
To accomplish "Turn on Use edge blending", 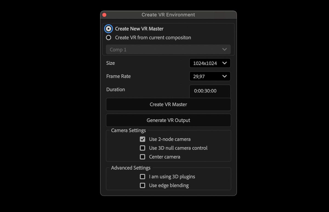I will coord(143,185).
